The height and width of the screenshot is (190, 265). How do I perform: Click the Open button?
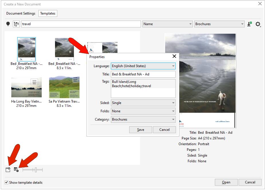coord(226,182)
